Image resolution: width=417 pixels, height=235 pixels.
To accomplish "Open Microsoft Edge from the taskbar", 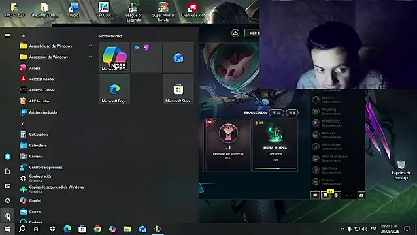I will pos(67,228).
